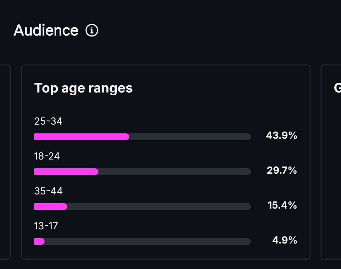341x269 pixels.
Task: Click the gray unfilled part of 18-24 bar
Action: point(175,171)
